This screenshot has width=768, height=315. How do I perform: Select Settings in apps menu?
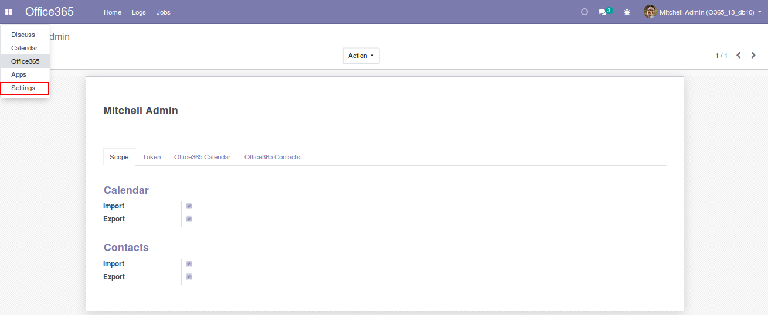(25, 88)
